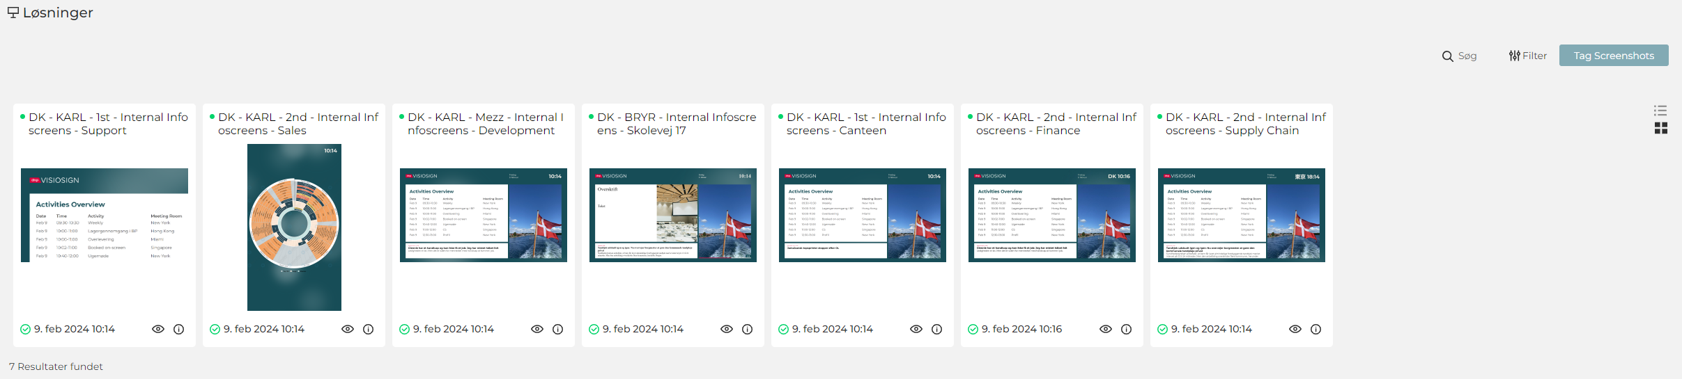Open Sales screens circular chart thumbnail
The image size is (1682, 379).
[294, 227]
